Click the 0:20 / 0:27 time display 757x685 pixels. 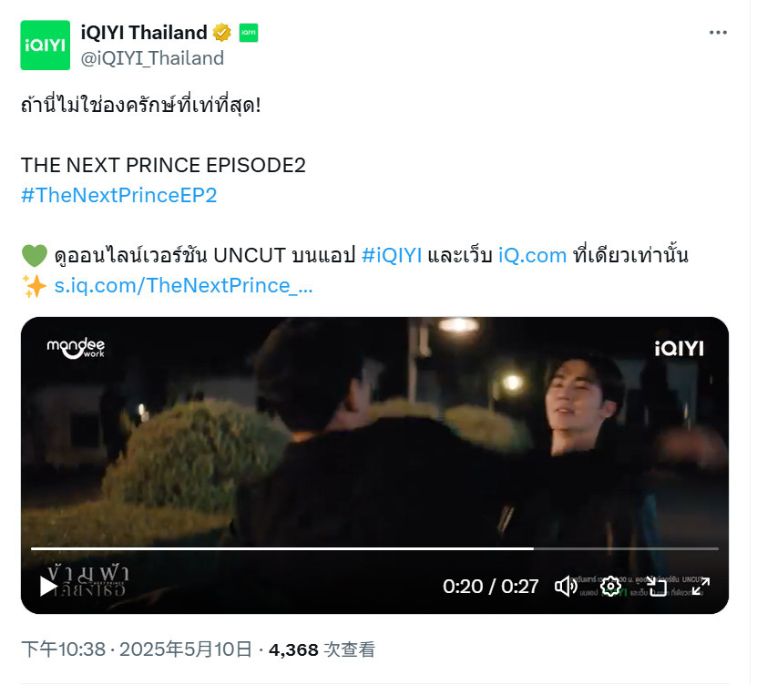pyautogui.click(x=490, y=586)
